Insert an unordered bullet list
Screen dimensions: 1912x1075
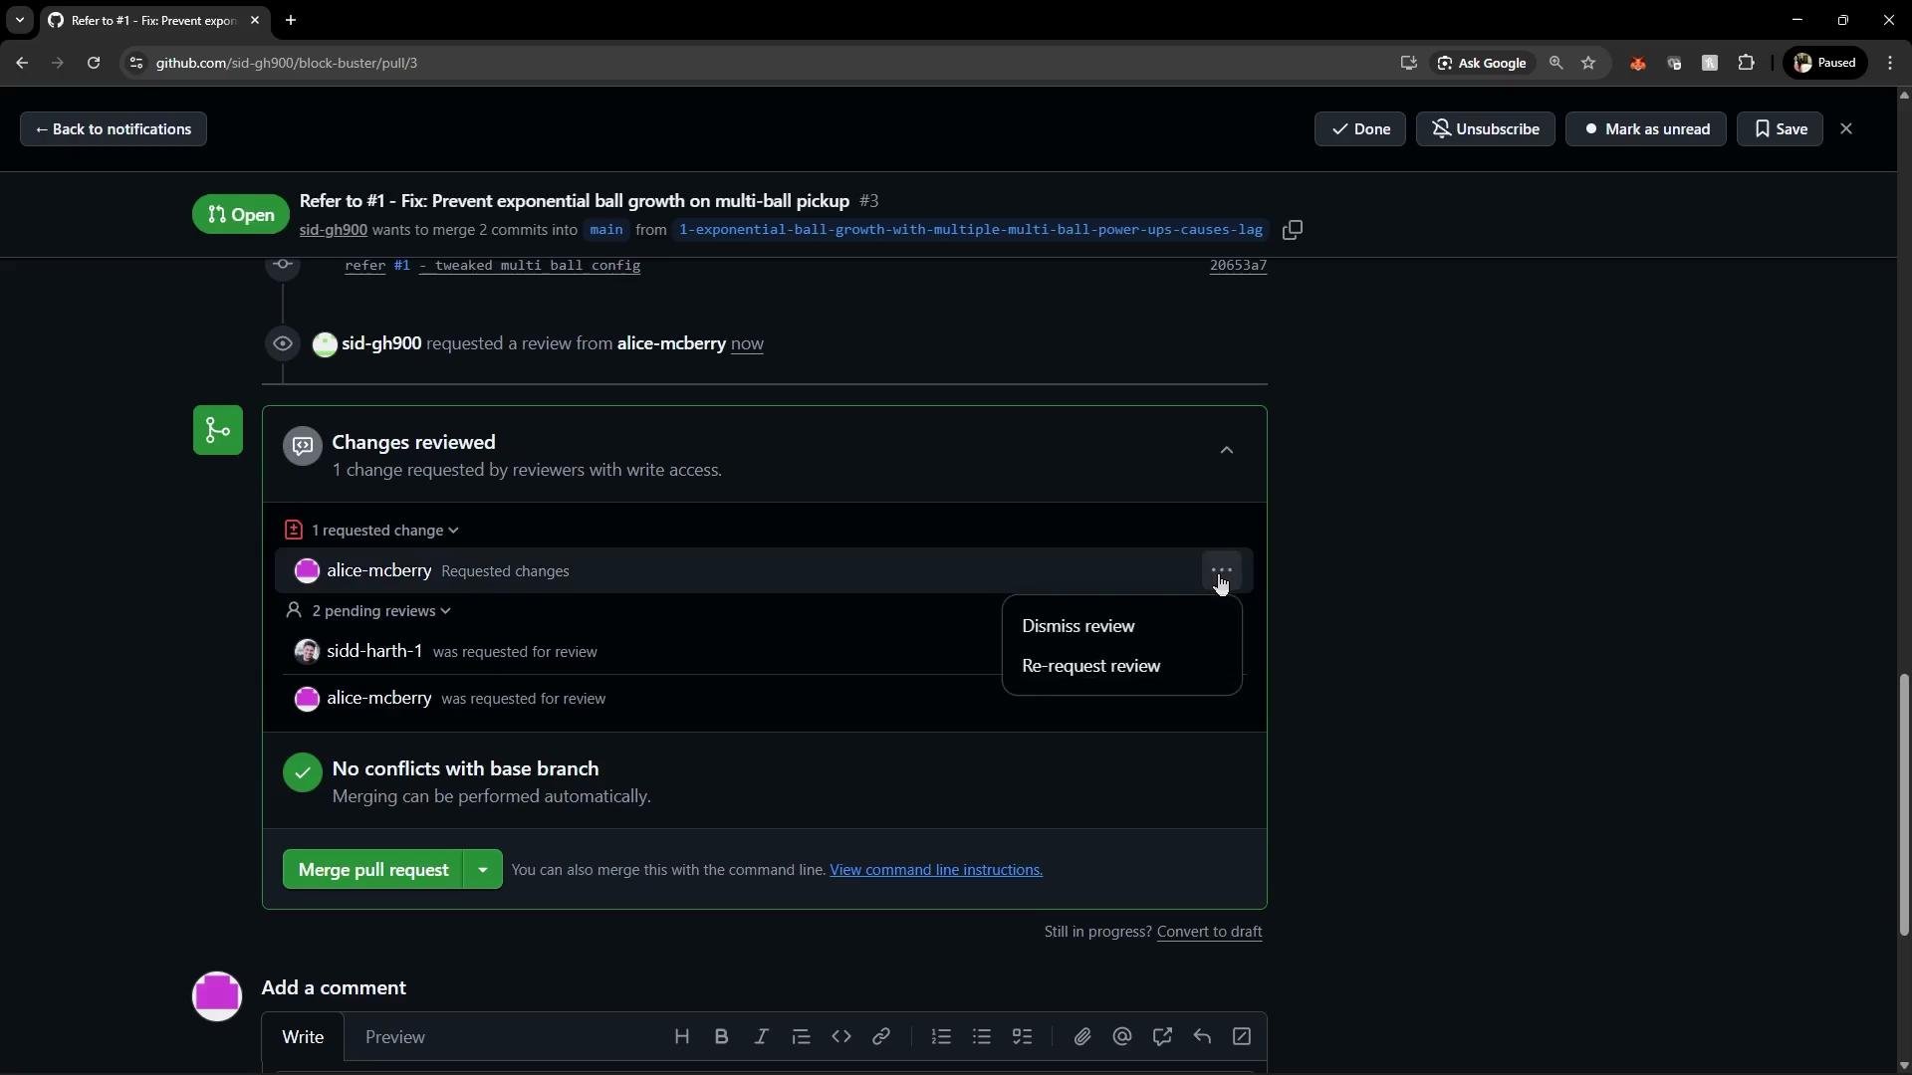(x=982, y=1037)
